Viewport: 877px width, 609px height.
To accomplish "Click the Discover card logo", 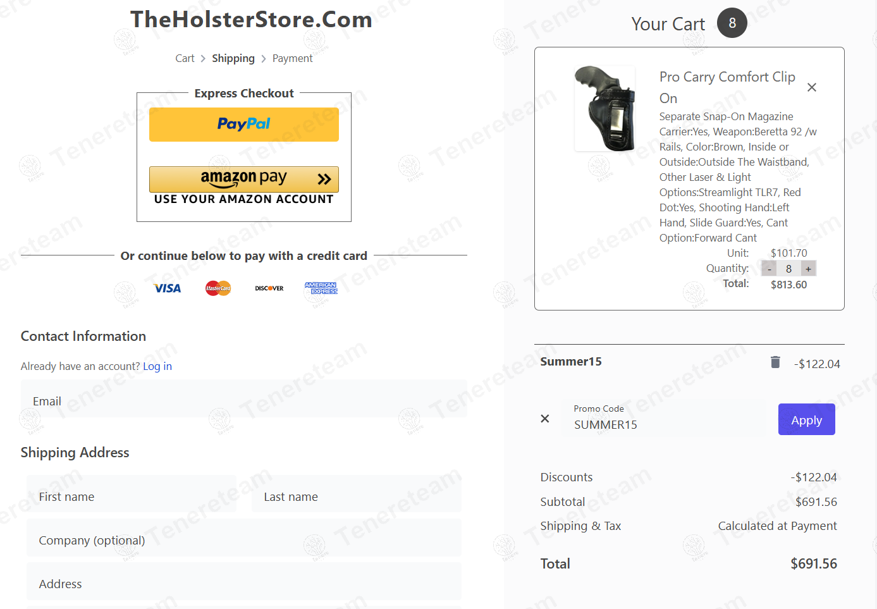I will (x=269, y=288).
